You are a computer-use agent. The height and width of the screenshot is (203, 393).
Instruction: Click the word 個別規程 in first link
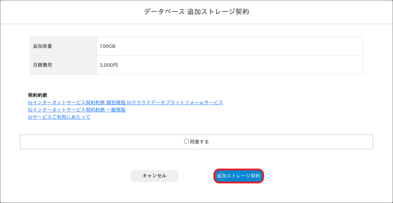click(x=116, y=103)
